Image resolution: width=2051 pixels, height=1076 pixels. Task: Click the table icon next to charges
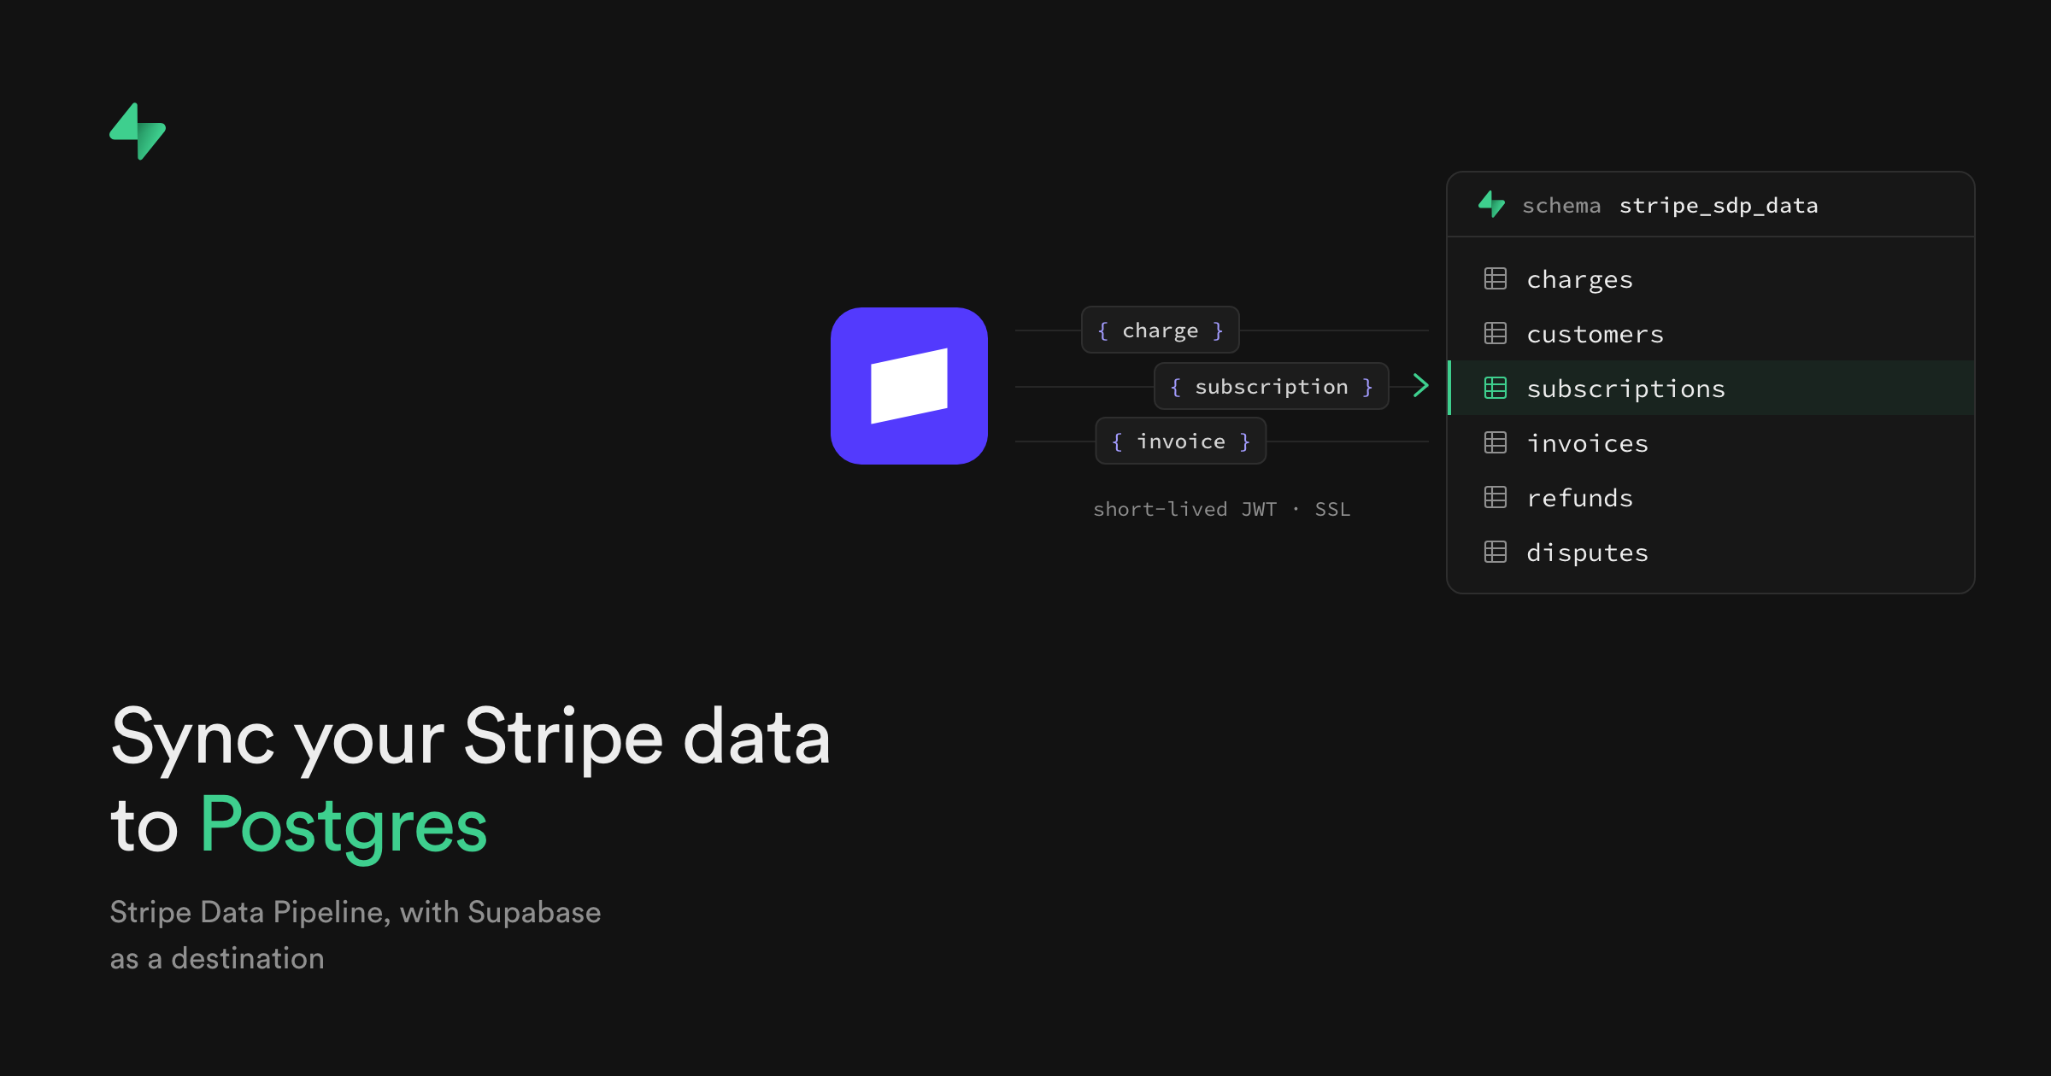[1496, 278]
